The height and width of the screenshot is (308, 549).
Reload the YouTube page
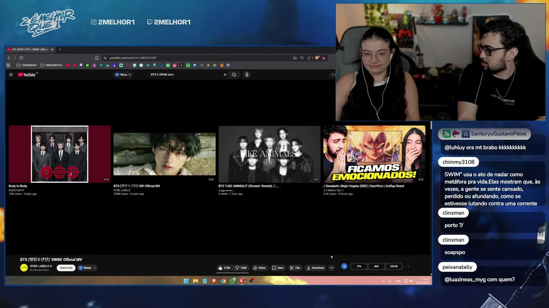pos(21,58)
